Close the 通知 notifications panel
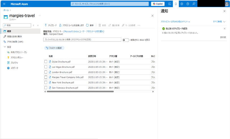Image resolution: width=230 pixels, height=139 pixels. click(x=224, y=11)
